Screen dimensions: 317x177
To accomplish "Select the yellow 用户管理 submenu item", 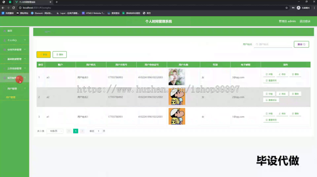I will pyautogui.click(x=11, y=97).
